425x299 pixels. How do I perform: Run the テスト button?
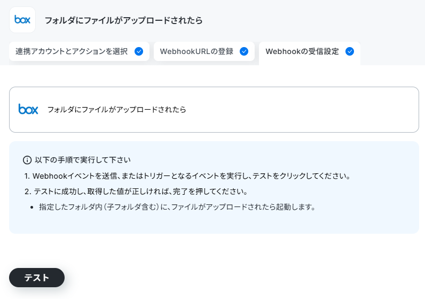pyautogui.click(x=37, y=278)
